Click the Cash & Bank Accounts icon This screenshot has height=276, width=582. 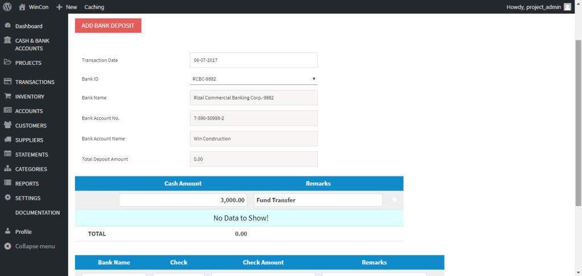[x=7, y=41]
